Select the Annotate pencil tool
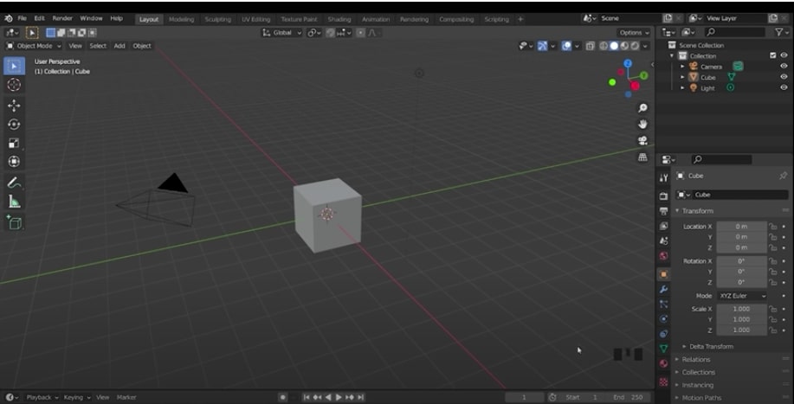 [14, 183]
